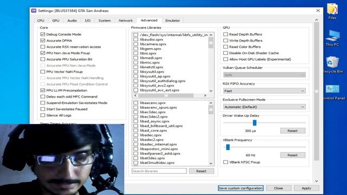Enable Suspend-Emulation Savestates Mode
The height and width of the screenshot is (195, 347).
pyautogui.click(x=43, y=103)
